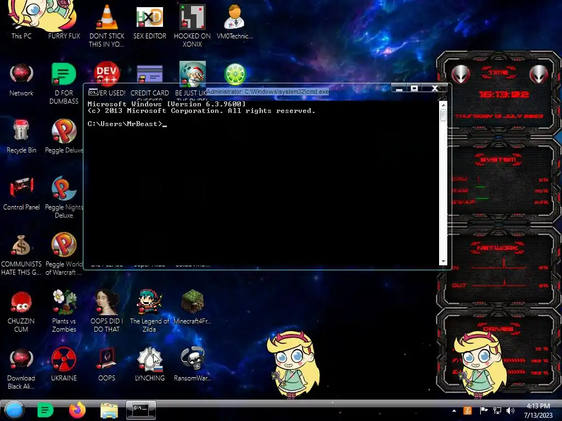
Task: Launch Plants vs Zombies icon
Action: point(64,311)
